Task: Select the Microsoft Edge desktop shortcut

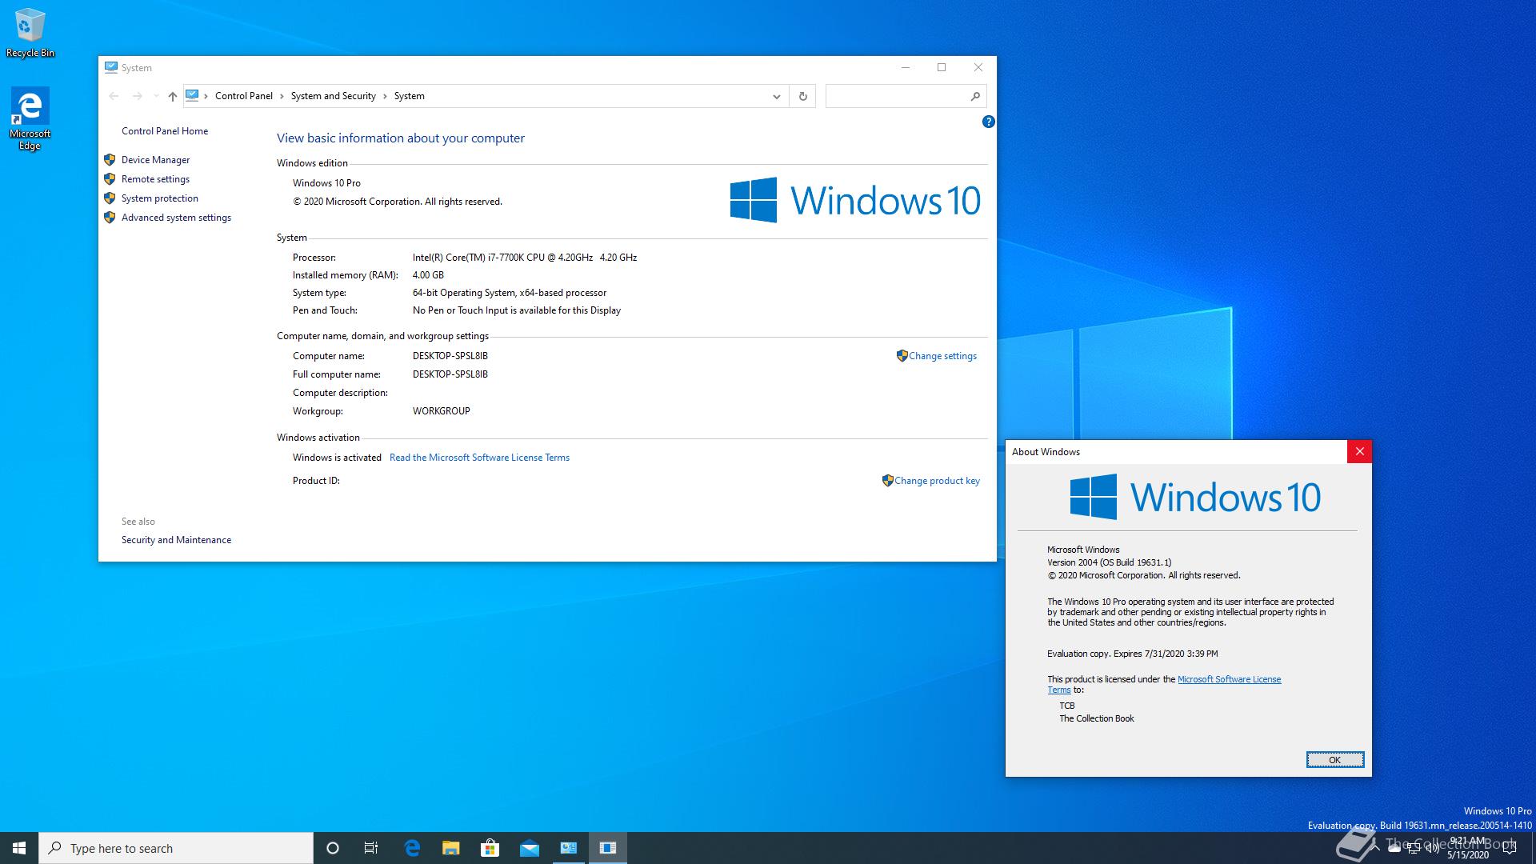Action: [x=30, y=118]
